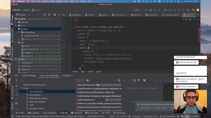Open the Terminal tool window

[76, 113]
